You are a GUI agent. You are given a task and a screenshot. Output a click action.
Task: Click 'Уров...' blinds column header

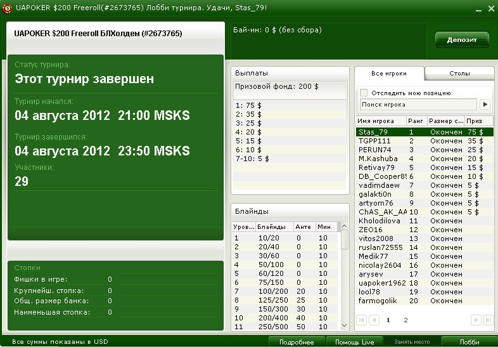click(x=244, y=226)
